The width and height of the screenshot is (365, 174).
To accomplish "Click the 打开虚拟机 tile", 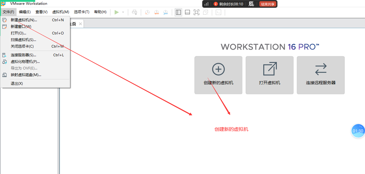I will tap(270, 75).
